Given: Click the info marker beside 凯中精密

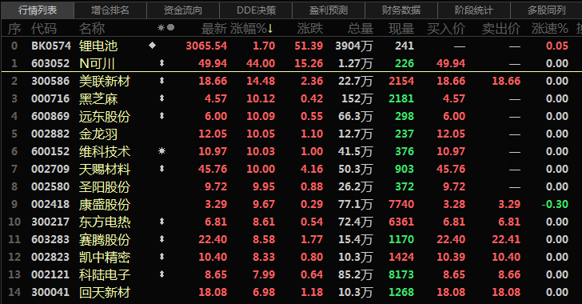Looking at the screenshot, I should pyautogui.click(x=161, y=257).
